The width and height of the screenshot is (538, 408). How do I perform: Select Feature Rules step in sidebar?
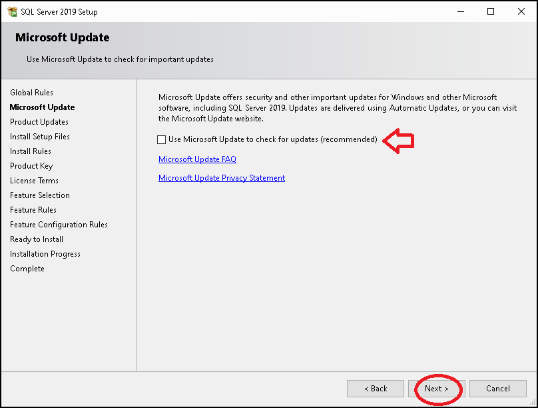[33, 210]
